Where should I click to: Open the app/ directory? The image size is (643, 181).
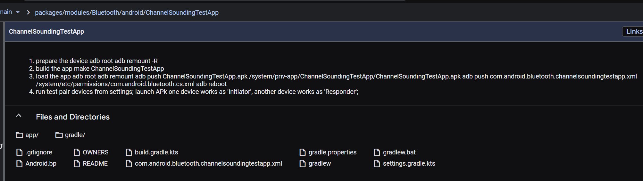coord(32,135)
